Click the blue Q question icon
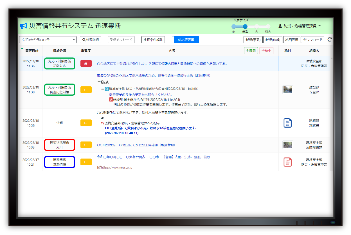The height and width of the screenshot is (235, 351). [x=107, y=89]
